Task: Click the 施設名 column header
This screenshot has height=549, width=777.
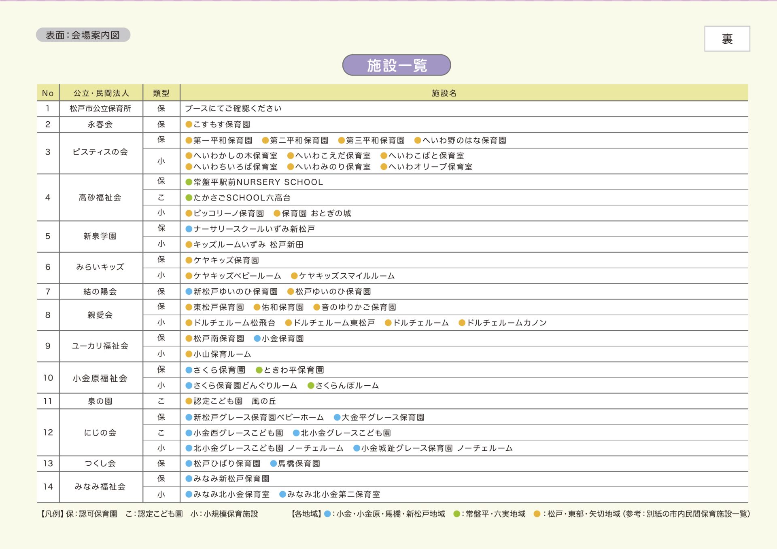Action: click(x=444, y=93)
